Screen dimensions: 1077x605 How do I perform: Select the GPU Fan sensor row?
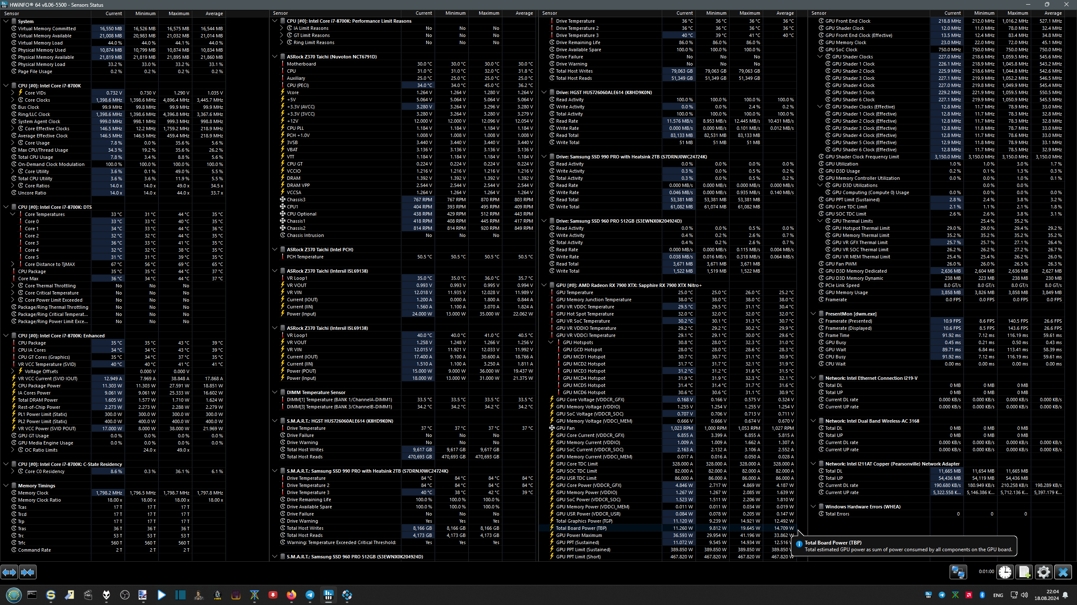point(565,428)
